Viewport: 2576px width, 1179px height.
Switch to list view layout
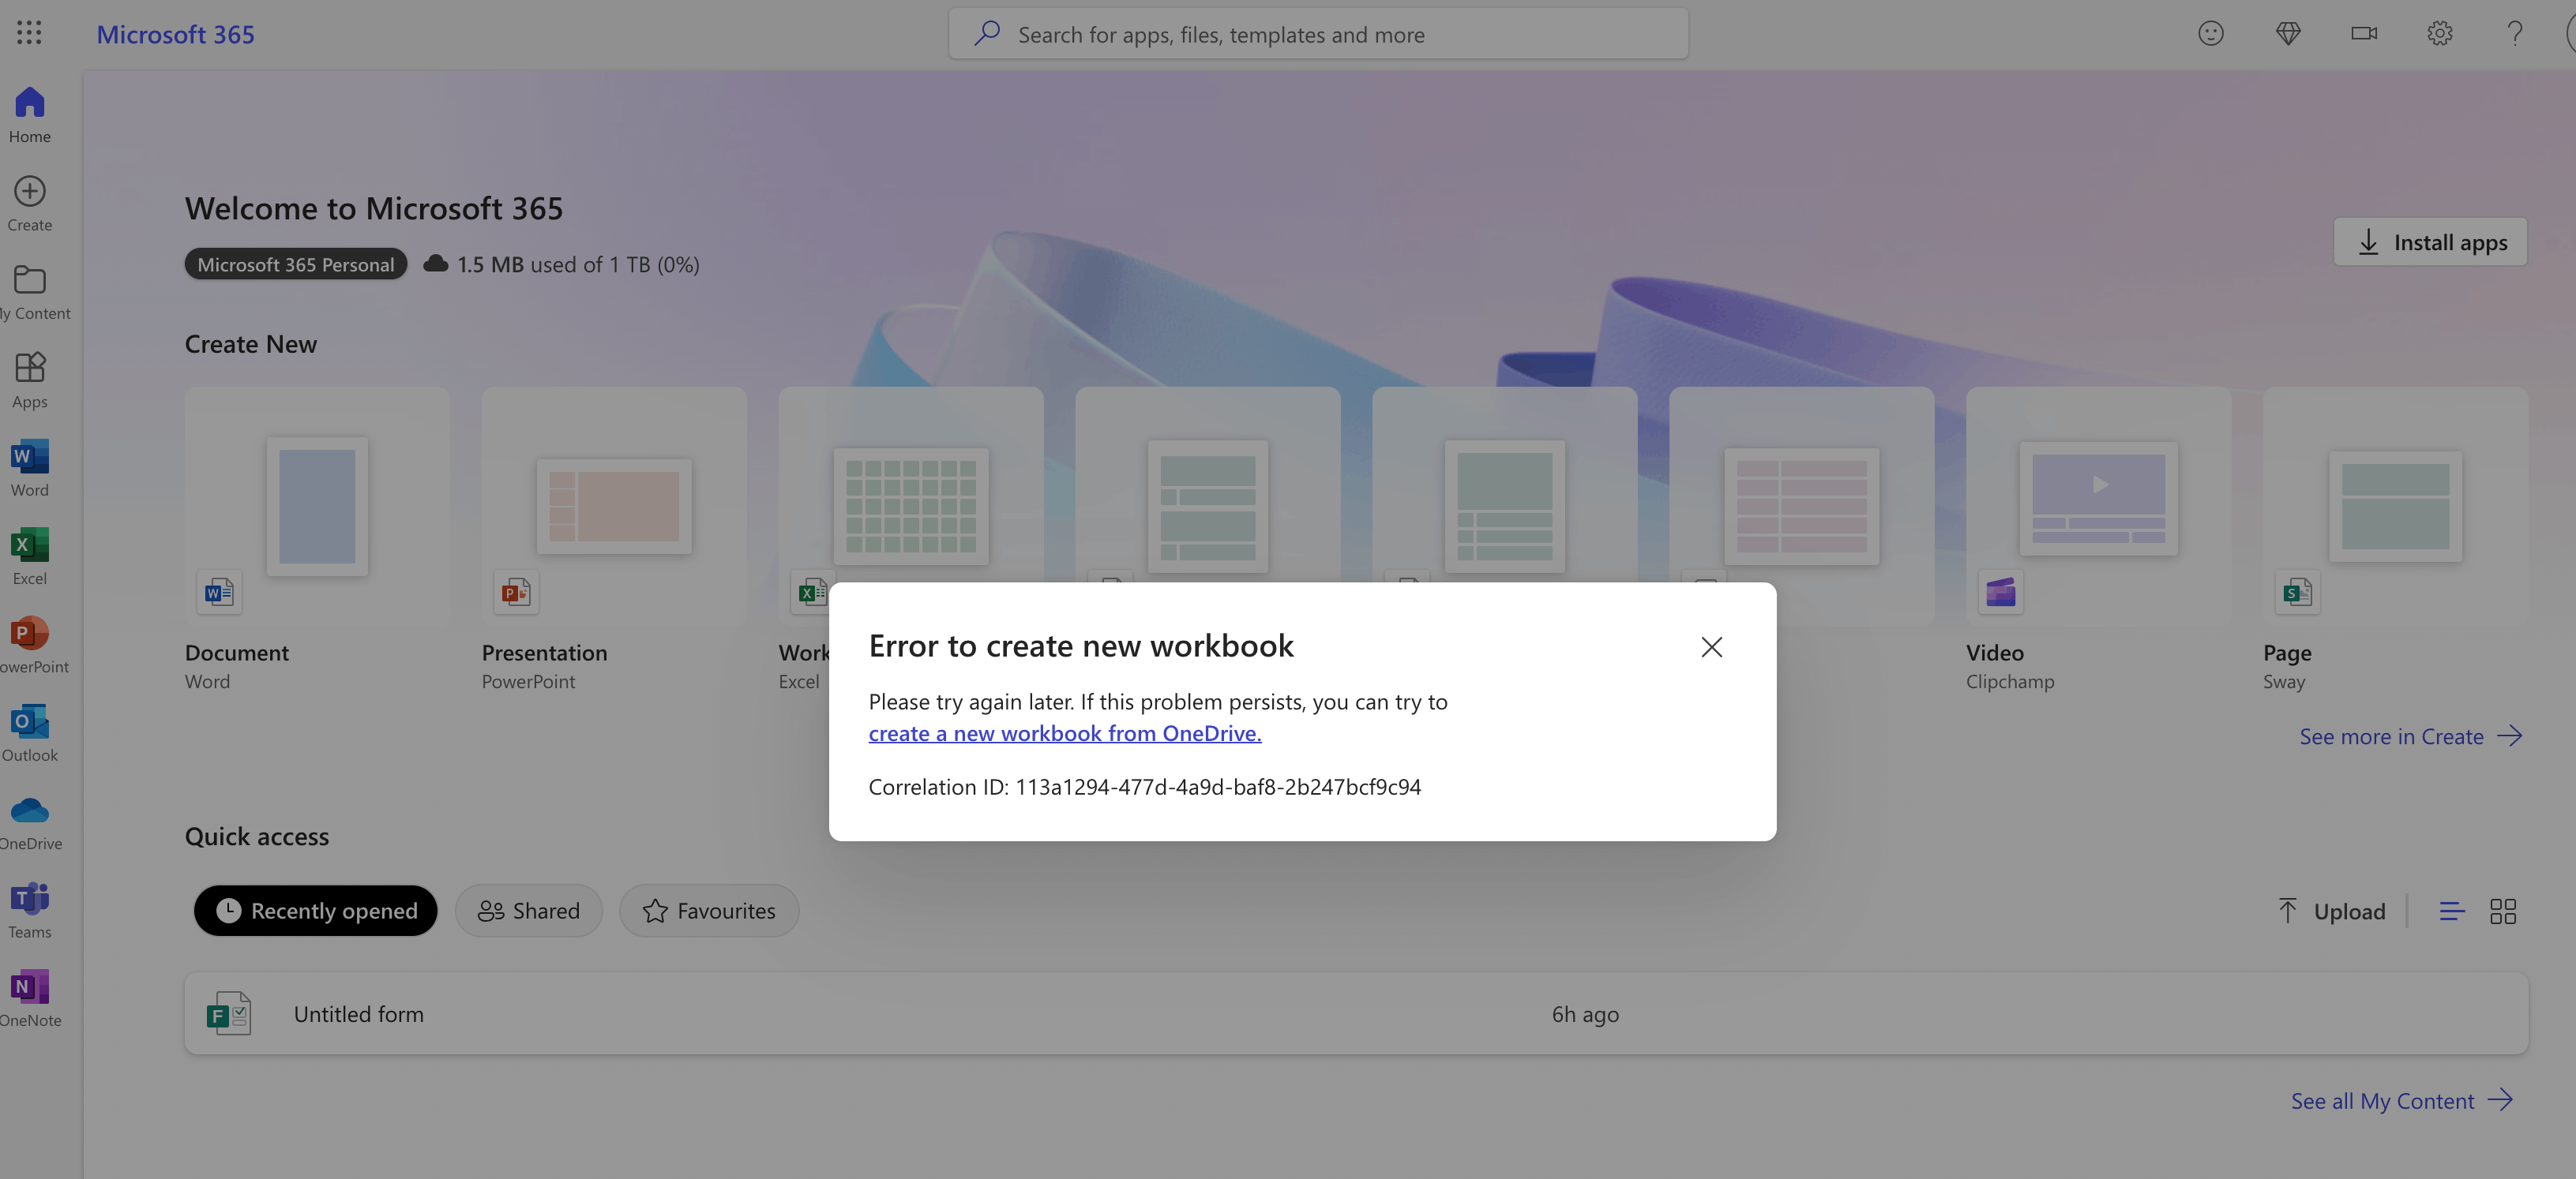pos(2451,910)
